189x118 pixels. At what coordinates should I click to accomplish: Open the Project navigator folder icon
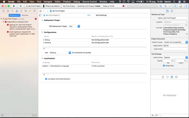(3, 11)
